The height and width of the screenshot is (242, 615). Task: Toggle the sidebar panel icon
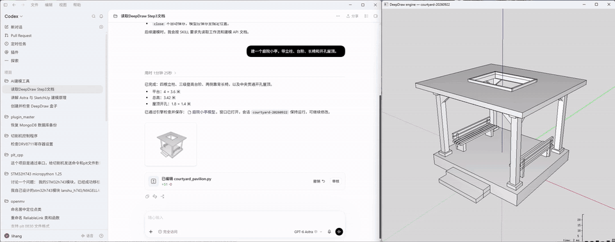click(x=6, y=4)
